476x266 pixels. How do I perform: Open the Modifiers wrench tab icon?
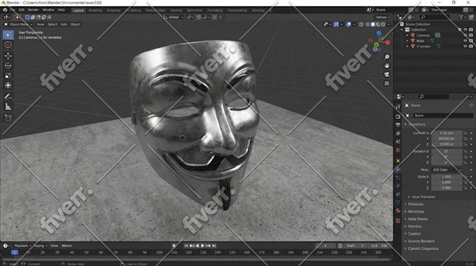[398, 169]
